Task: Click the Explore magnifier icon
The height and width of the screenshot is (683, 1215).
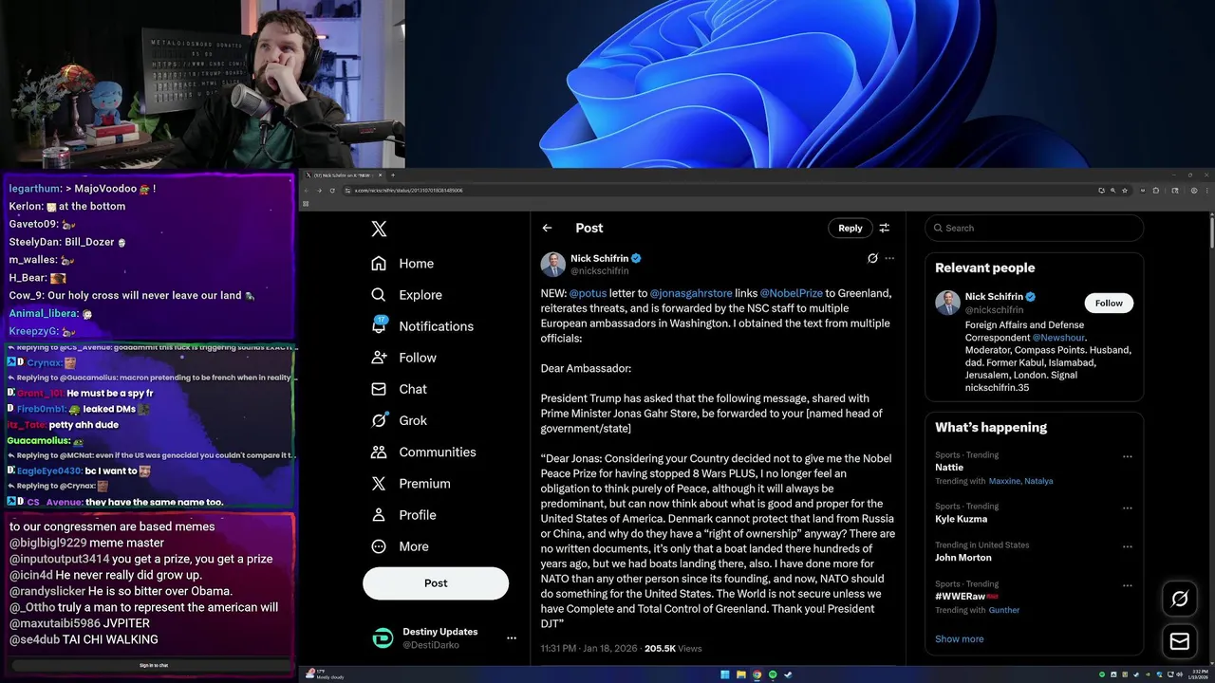Action: (x=379, y=294)
